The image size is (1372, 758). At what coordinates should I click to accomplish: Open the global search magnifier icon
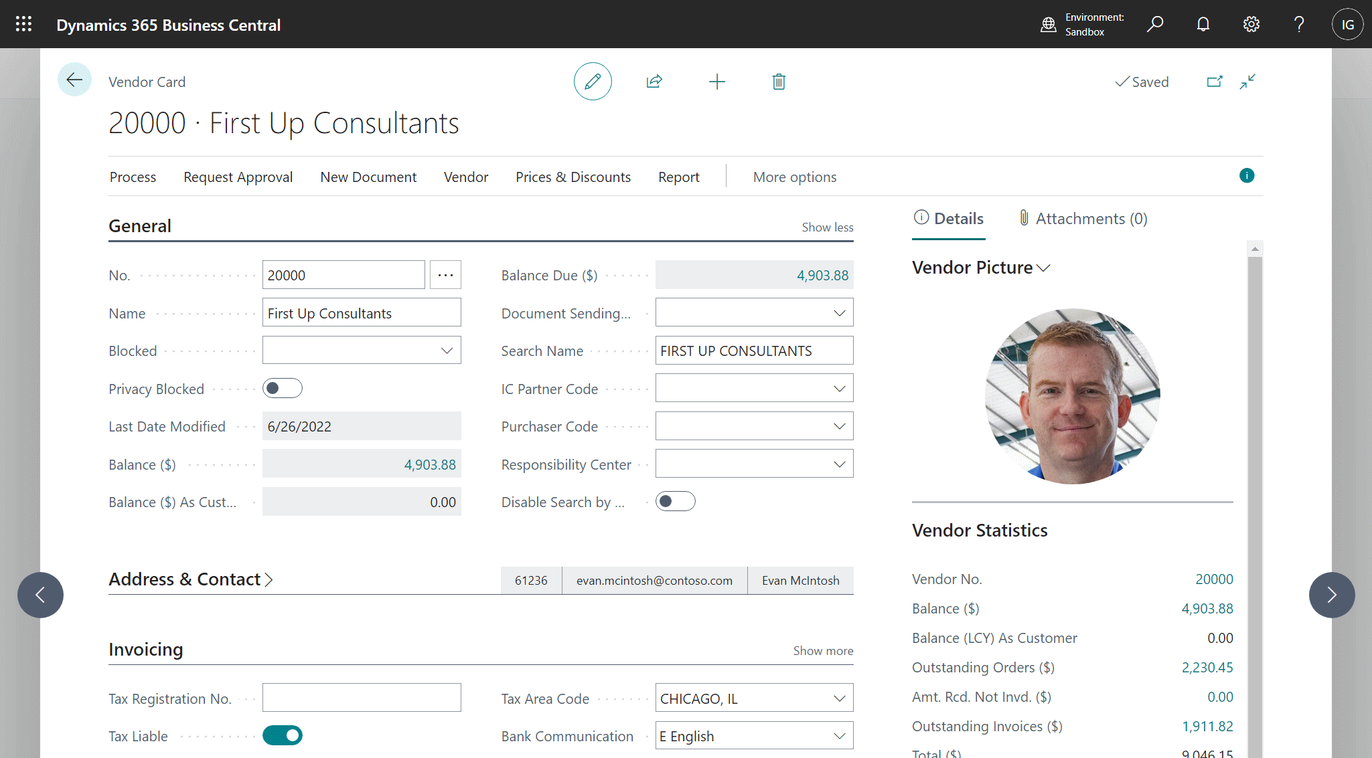pos(1155,24)
